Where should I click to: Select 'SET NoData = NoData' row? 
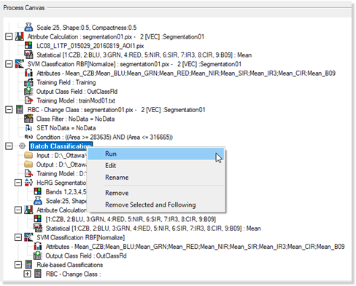pos(66,128)
